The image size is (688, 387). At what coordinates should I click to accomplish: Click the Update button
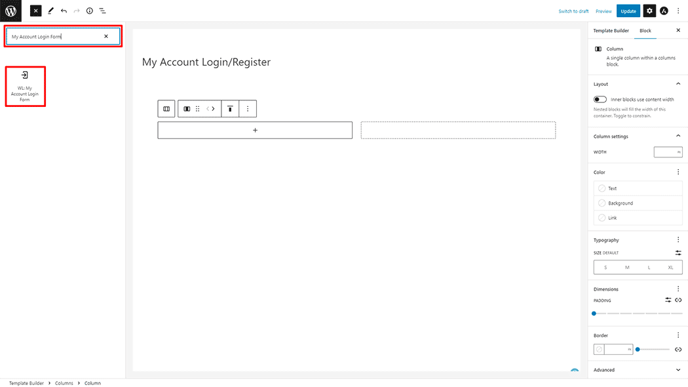(628, 10)
